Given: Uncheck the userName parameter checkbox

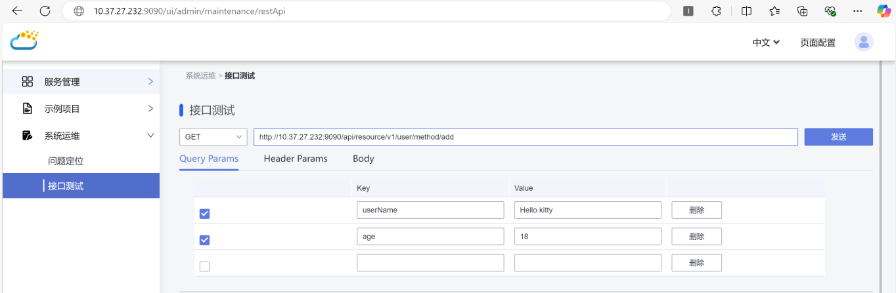Looking at the screenshot, I should 204,214.
